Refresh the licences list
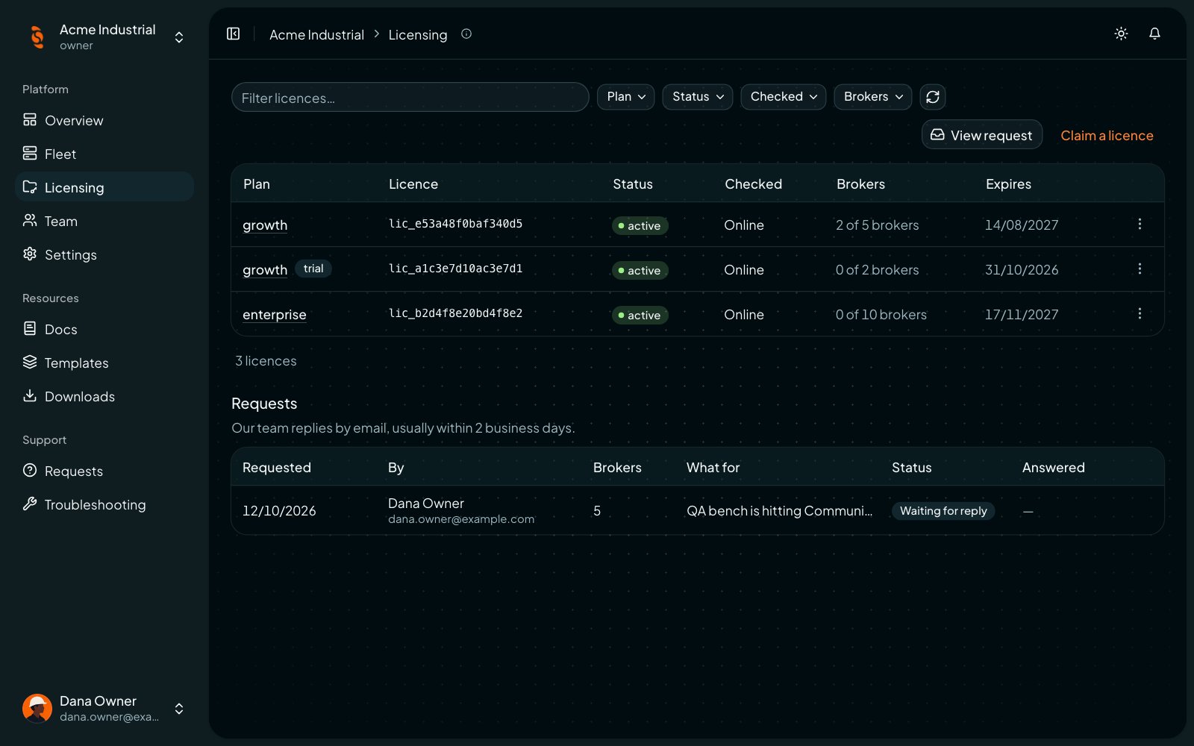The height and width of the screenshot is (746, 1194). click(x=933, y=97)
